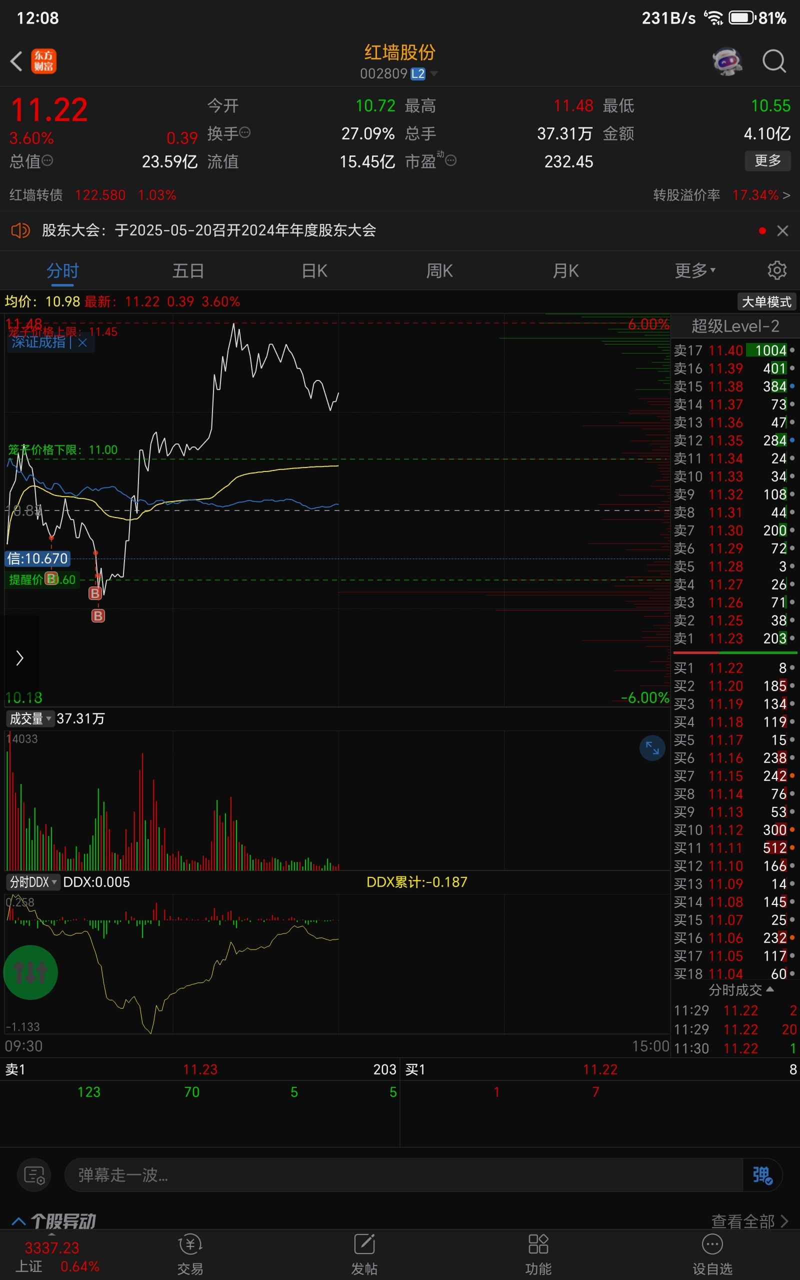Viewport: 800px width, 1280px height.
Task: Tap the info icon beside 市盈
Action: click(x=451, y=160)
